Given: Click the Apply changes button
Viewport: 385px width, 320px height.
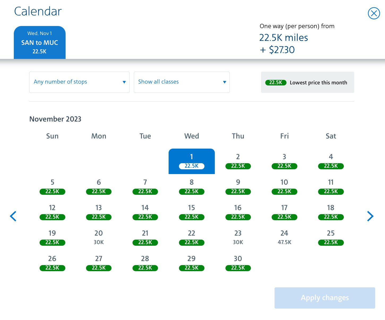Looking at the screenshot, I should pyautogui.click(x=325, y=298).
